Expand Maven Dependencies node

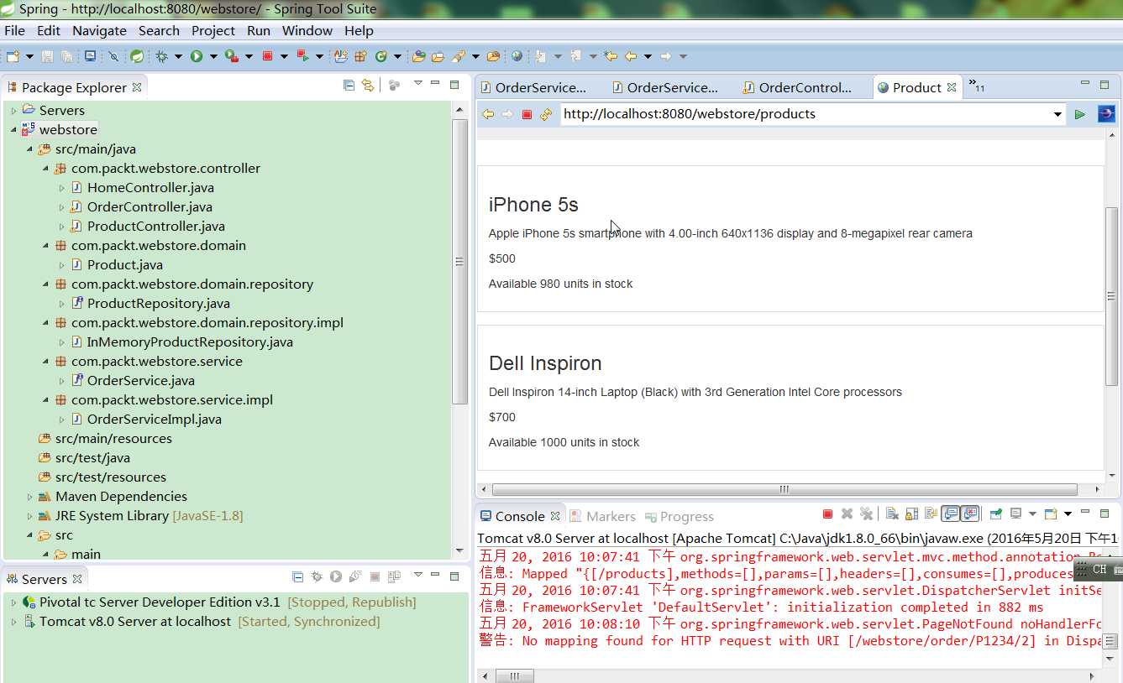click(29, 496)
